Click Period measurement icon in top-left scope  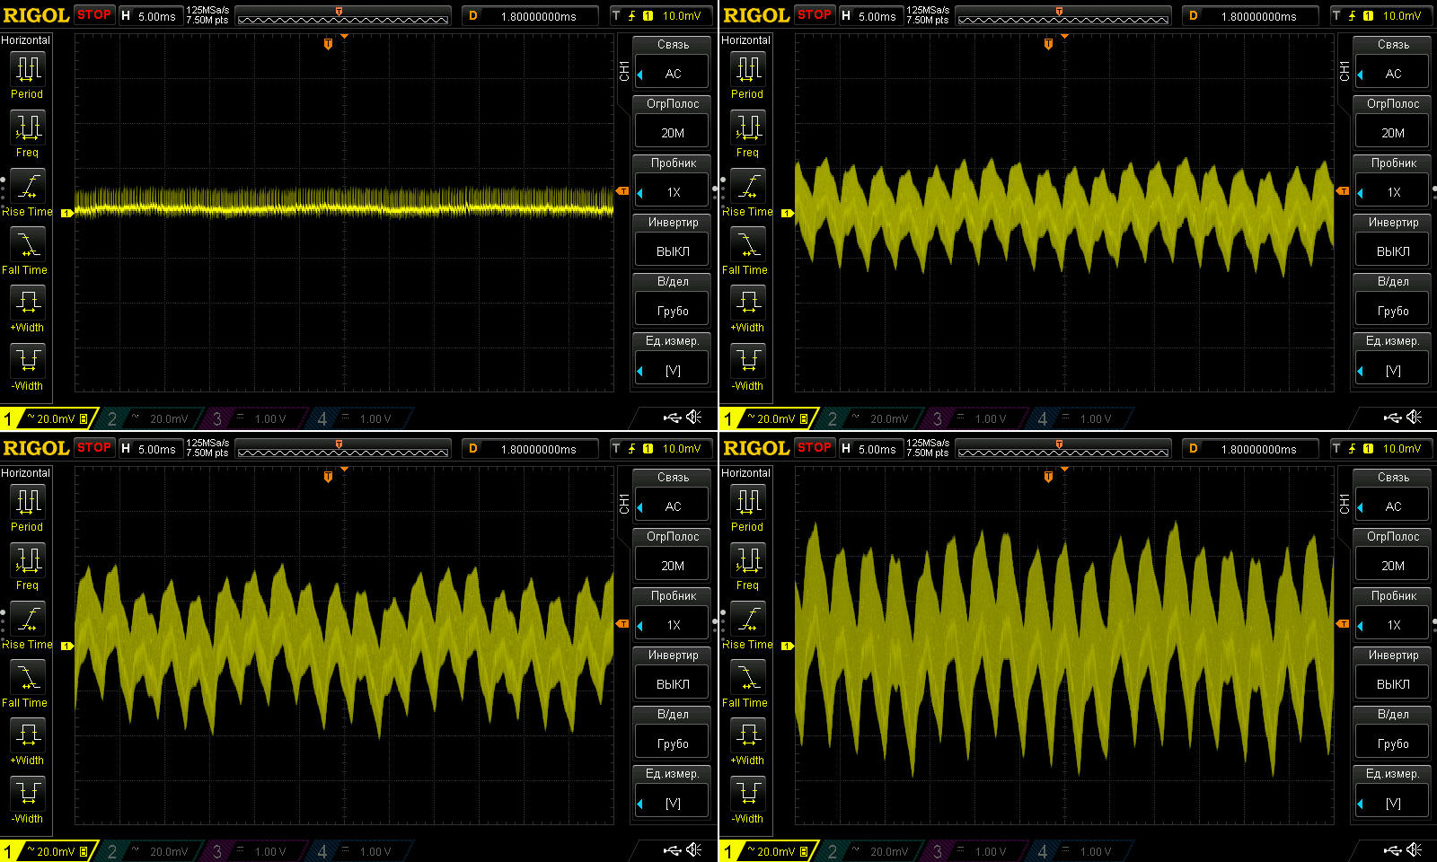[28, 69]
